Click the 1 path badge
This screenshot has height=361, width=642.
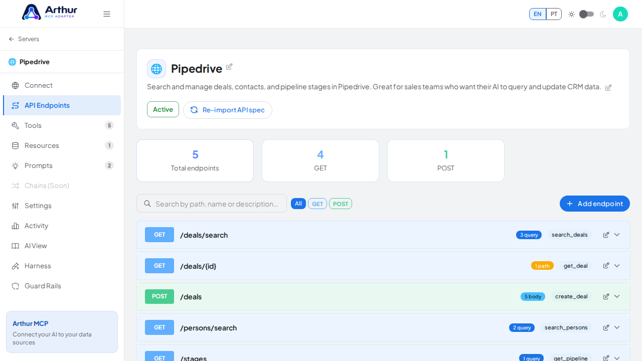click(x=542, y=266)
